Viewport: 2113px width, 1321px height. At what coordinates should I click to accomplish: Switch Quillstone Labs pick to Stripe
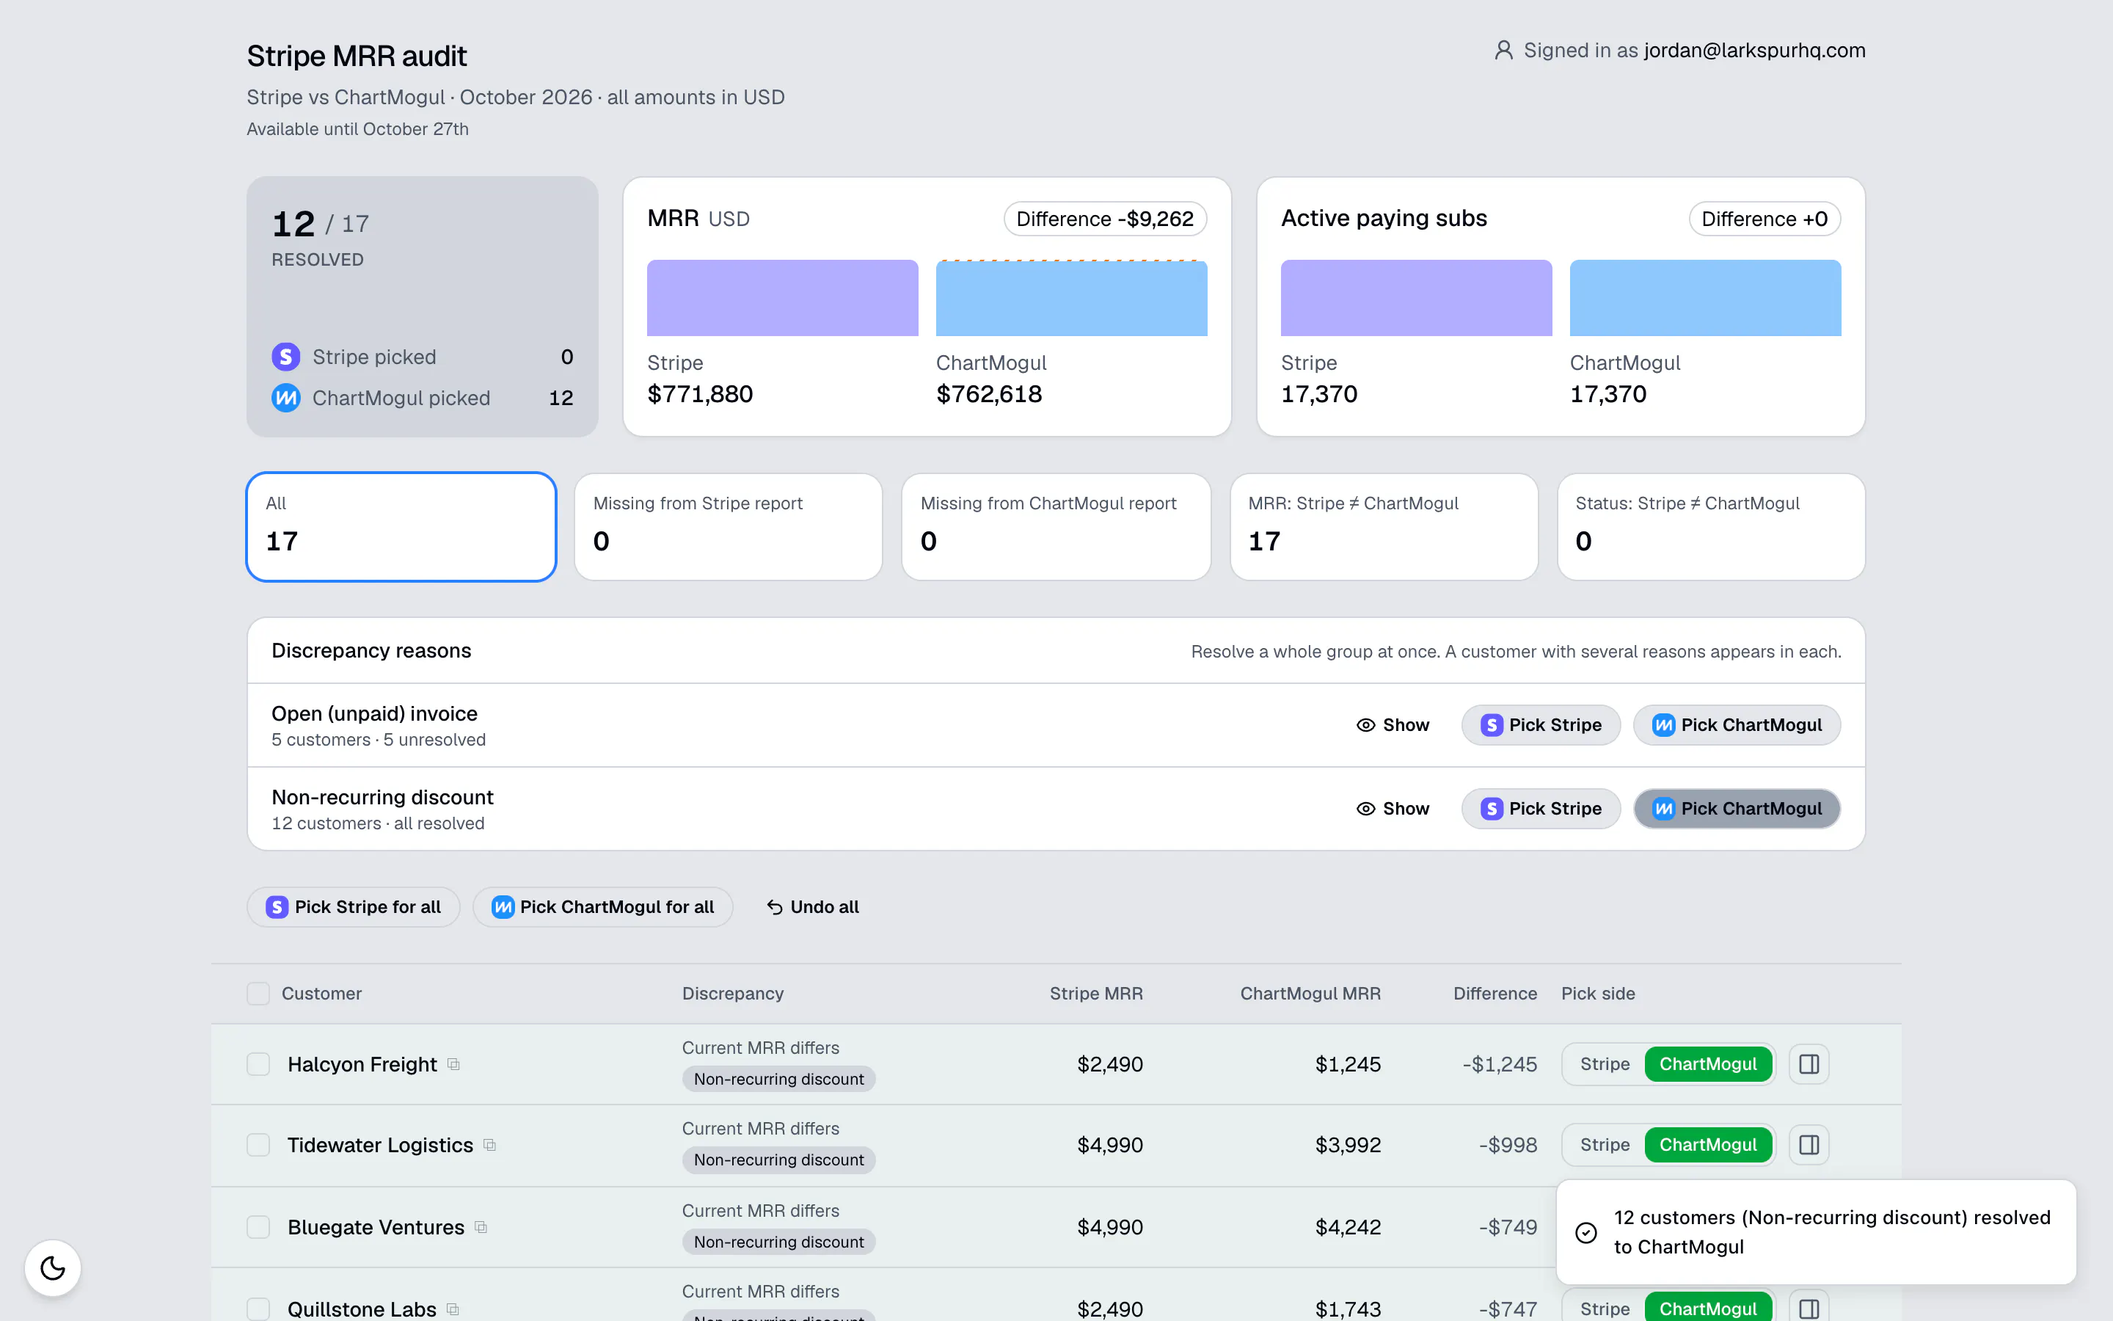click(x=1604, y=1308)
